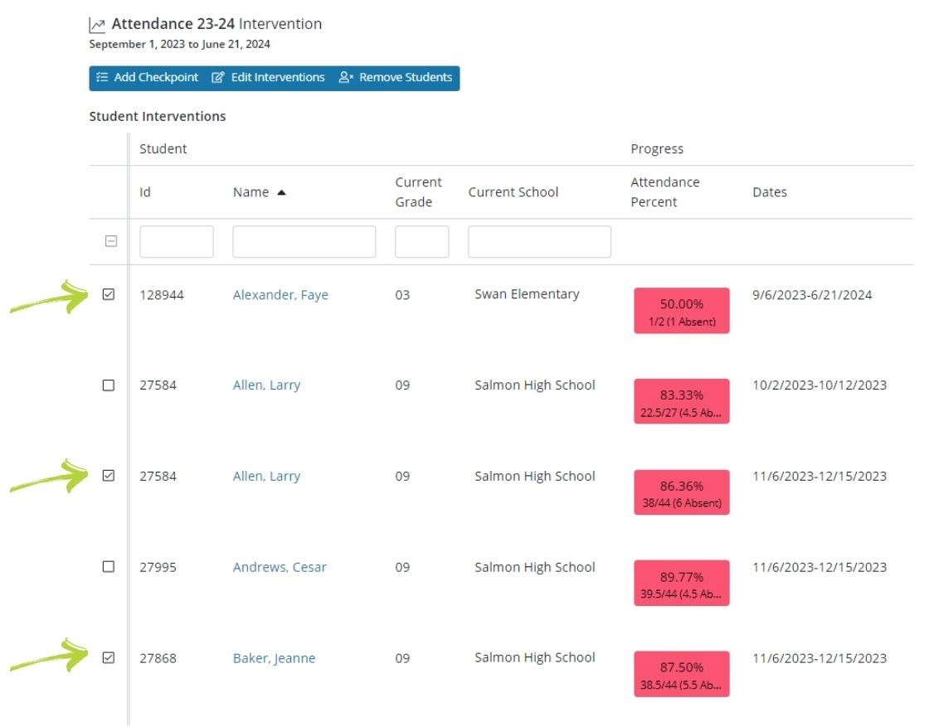
Task: Select the Andrews, Cesar row checkbox
Action: (109, 567)
